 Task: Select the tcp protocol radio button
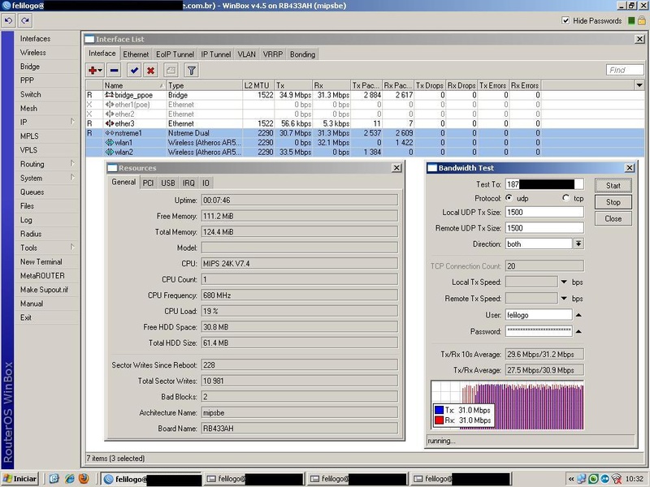click(566, 198)
